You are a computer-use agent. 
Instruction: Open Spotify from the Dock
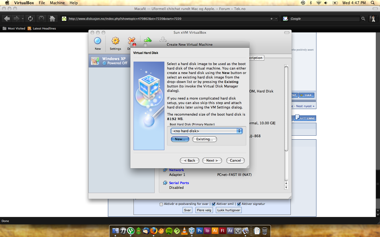[169, 231]
